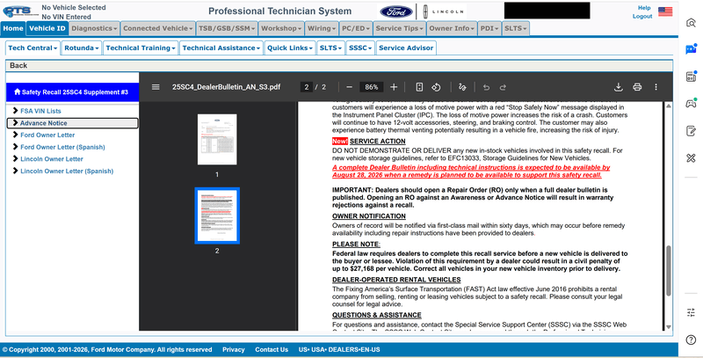Image resolution: width=703 pixels, height=358 pixels.
Task: Click the PDF vertical scrollbar thumb
Action: [669, 271]
